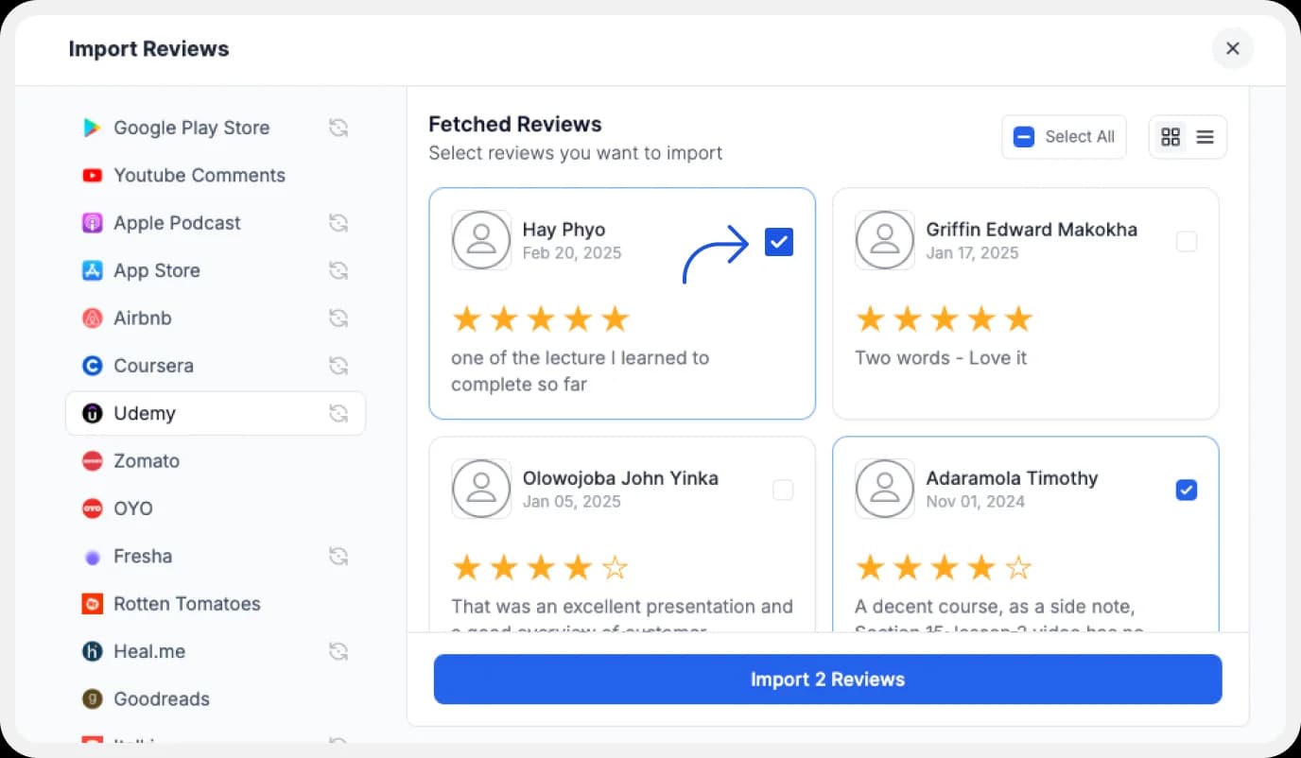Refresh Airbnb using its sync icon

(x=338, y=319)
